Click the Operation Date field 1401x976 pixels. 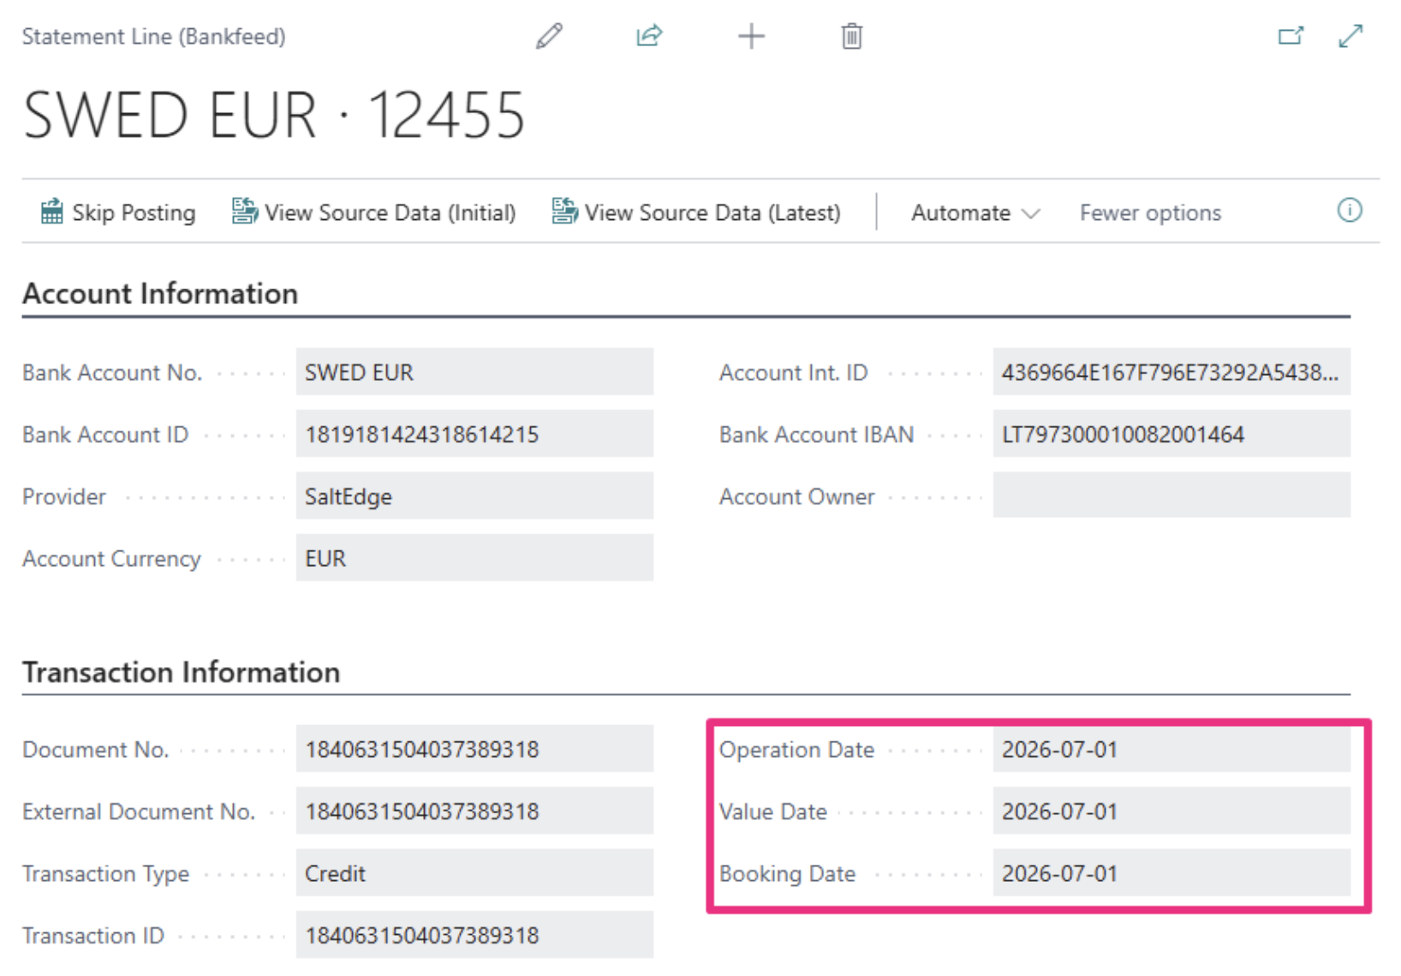(1171, 749)
